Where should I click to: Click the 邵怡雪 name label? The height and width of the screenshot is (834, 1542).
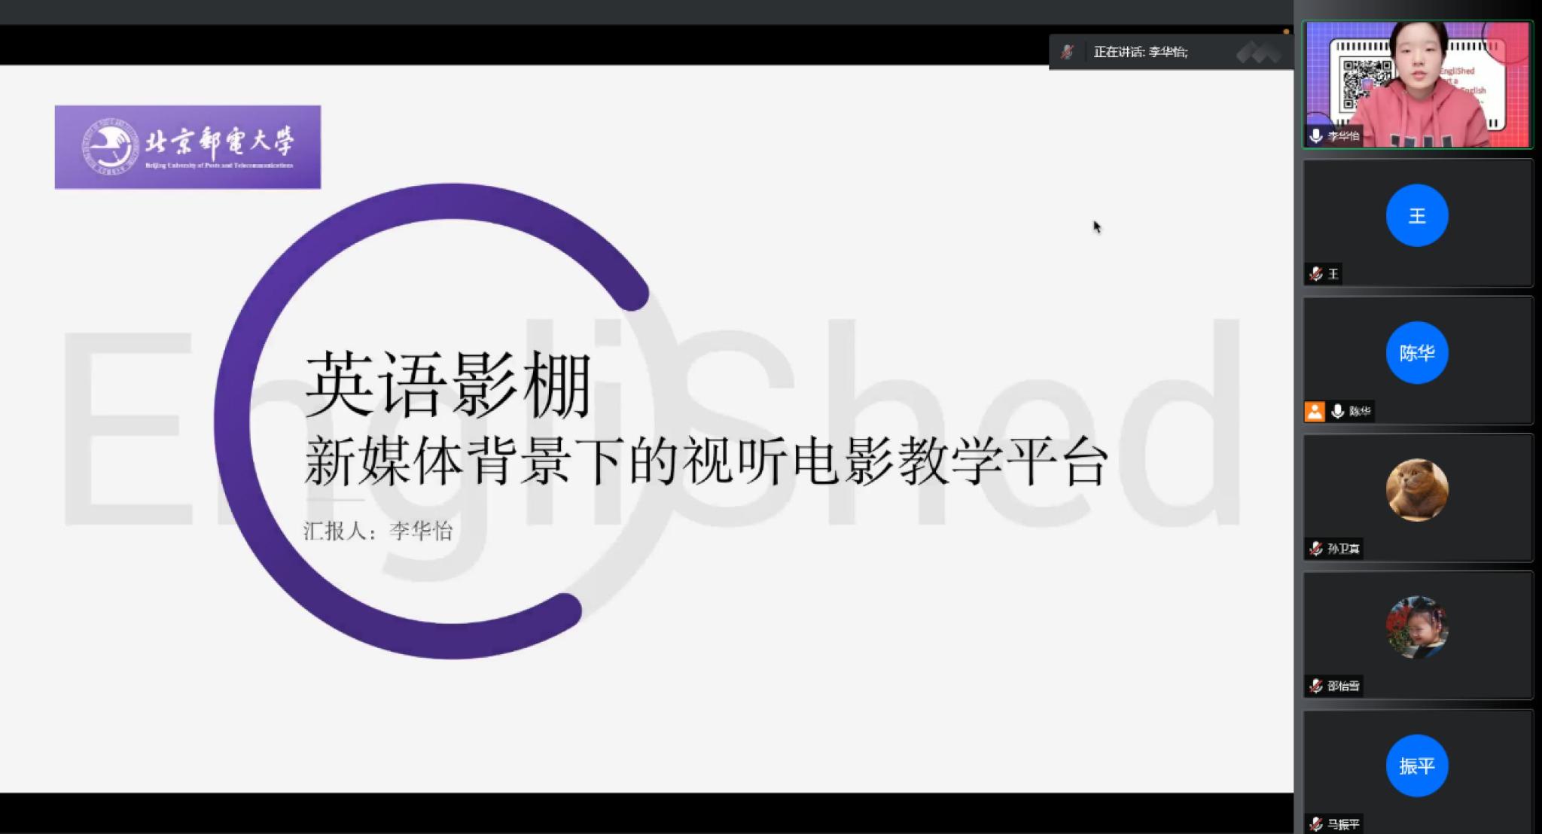tap(1343, 686)
